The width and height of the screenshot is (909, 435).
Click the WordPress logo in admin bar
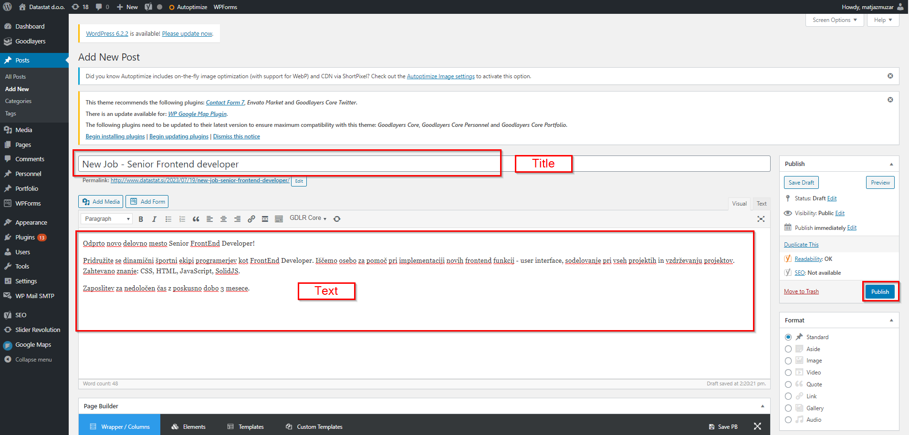click(x=7, y=7)
